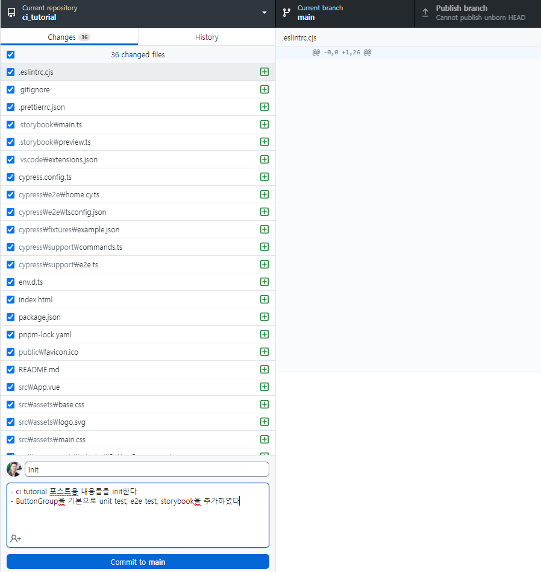The height and width of the screenshot is (572, 541).
Task: Uncheck the .eslintrc.cjs file checkbox
Action: coord(11,72)
